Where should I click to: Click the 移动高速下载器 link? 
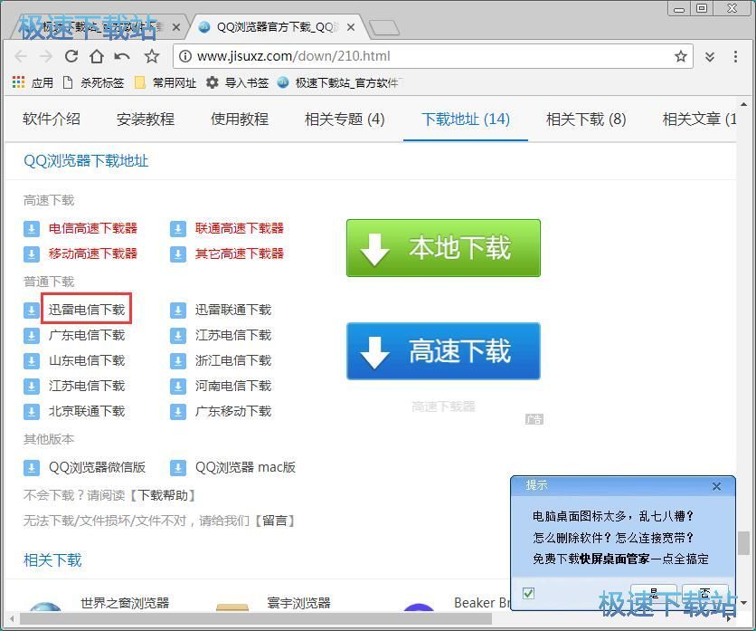coord(93,253)
